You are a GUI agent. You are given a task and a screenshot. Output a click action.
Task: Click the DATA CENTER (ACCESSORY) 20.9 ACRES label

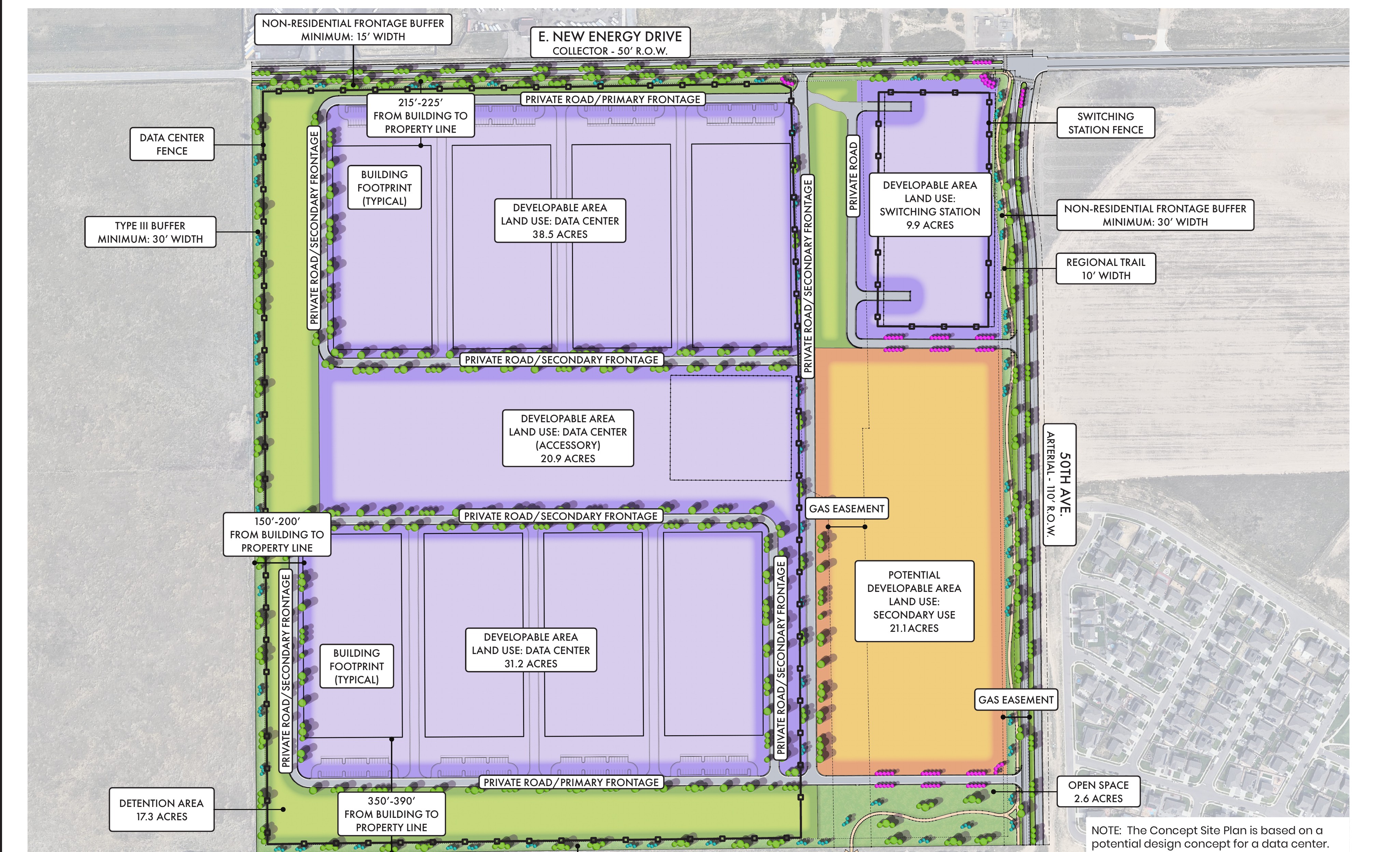(x=567, y=438)
